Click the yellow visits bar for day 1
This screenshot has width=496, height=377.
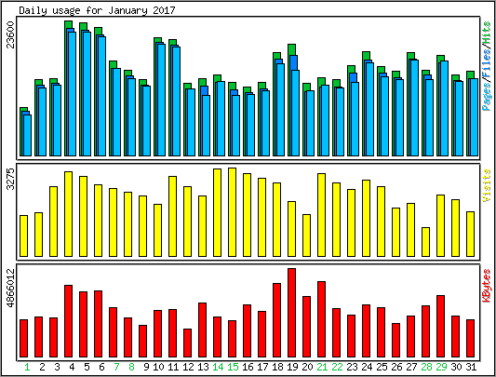click(23, 236)
